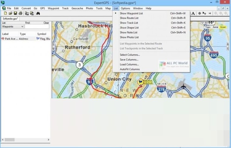The height and width of the screenshot is (148, 231).
Task: Click the Route 3 circle marker on the map
Action: coord(80,65)
